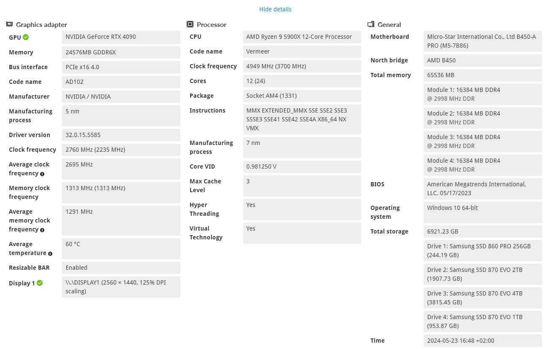Viewport: 544px width, 349px height.
Task: Click the AD102 code name value
Action: [121, 82]
